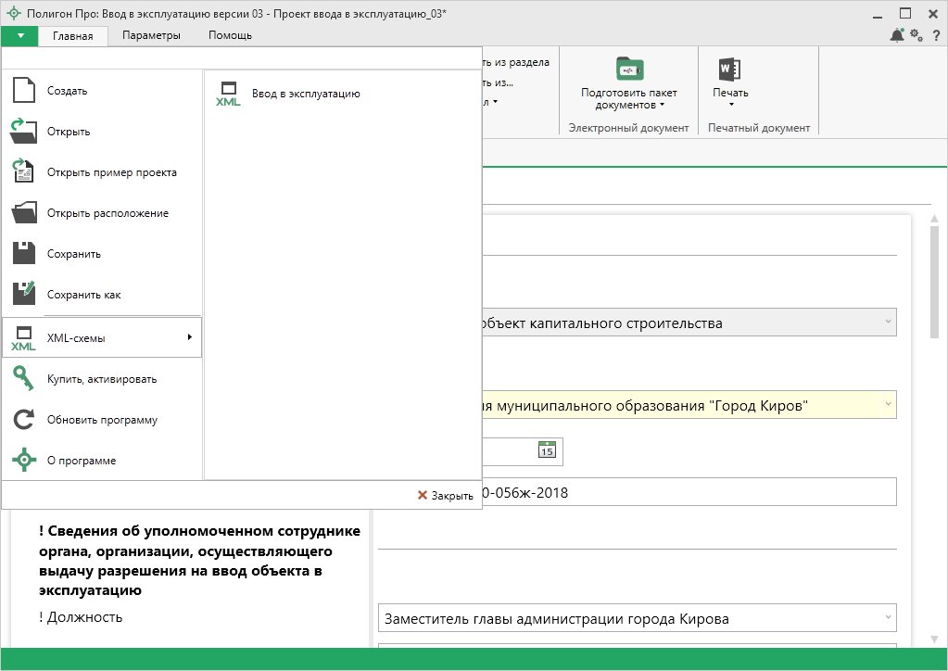This screenshot has width=948, height=671.
Task: Expand the XML-схемы submenu
Action: (x=102, y=338)
